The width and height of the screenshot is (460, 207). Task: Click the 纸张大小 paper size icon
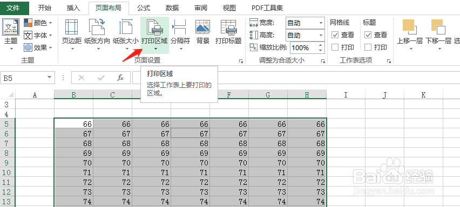[126, 27]
